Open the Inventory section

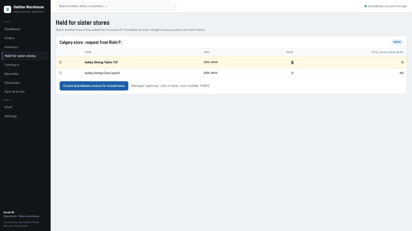click(x=25, y=47)
